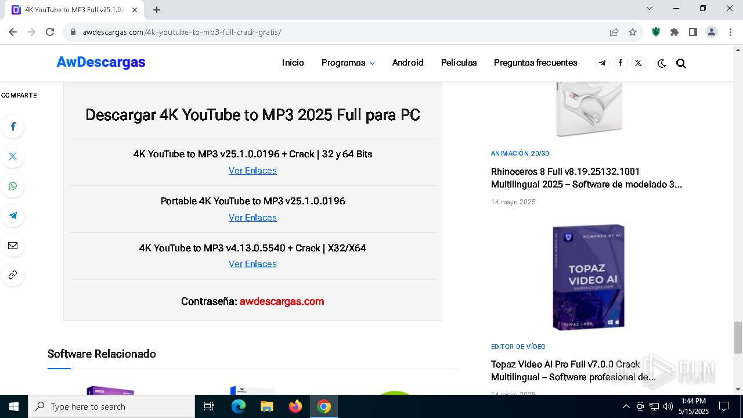The width and height of the screenshot is (743, 418).
Task: Open Topaz Video AI Pro article link
Action: (x=574, y=371)
